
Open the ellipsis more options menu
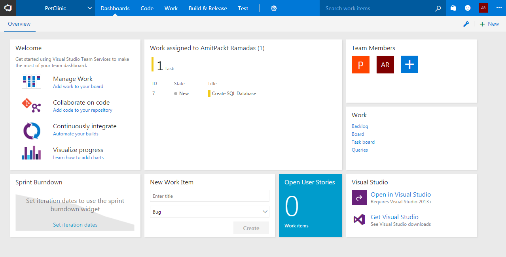(498, 8)
